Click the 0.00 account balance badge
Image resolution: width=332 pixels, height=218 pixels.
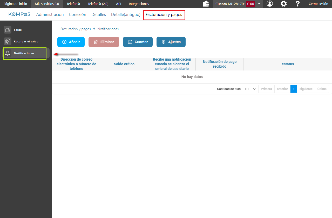[x=250, y=4]
